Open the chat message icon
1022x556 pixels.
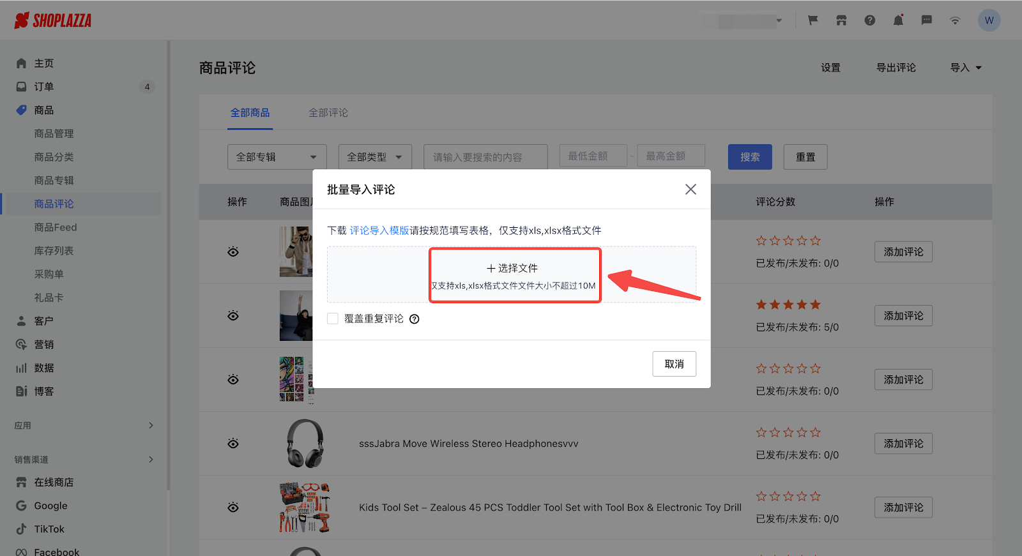point(926,20)
